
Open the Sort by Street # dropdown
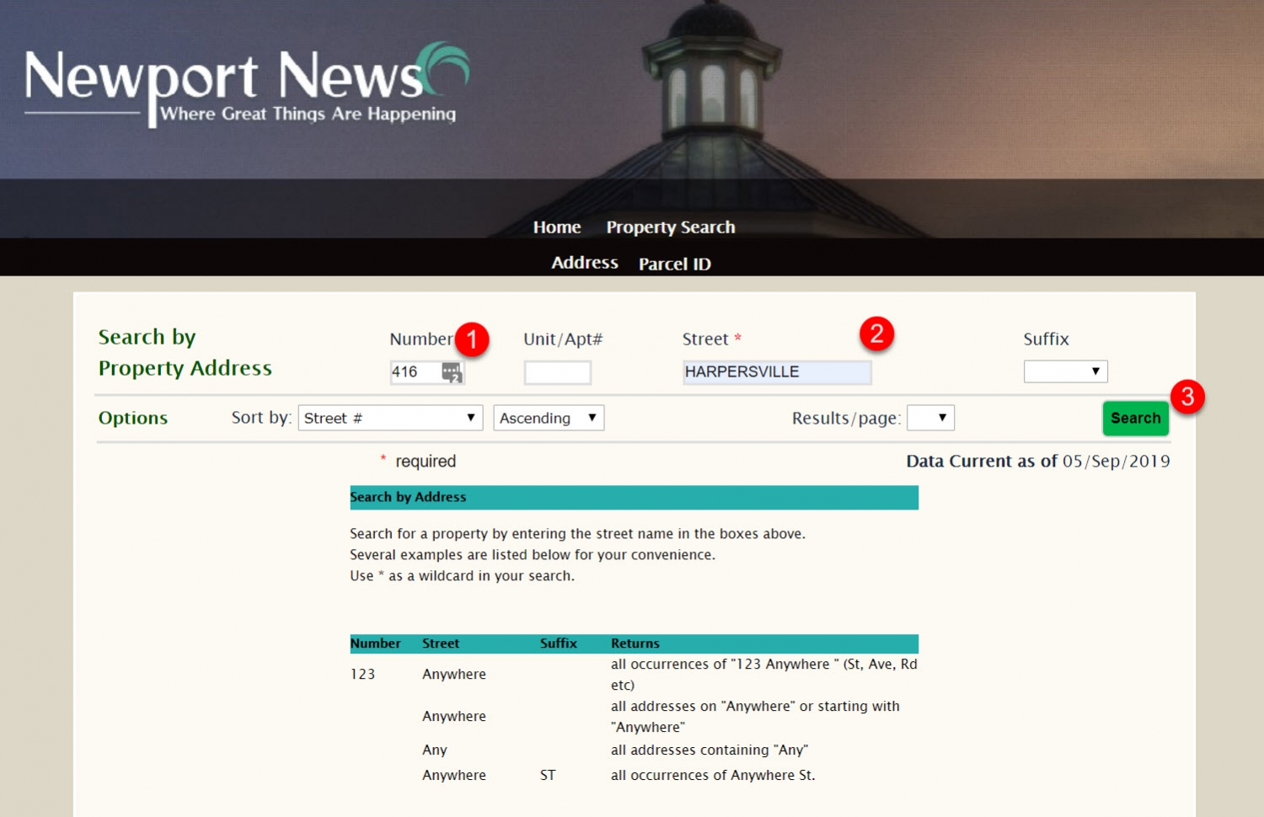click(x=389, y=417)
